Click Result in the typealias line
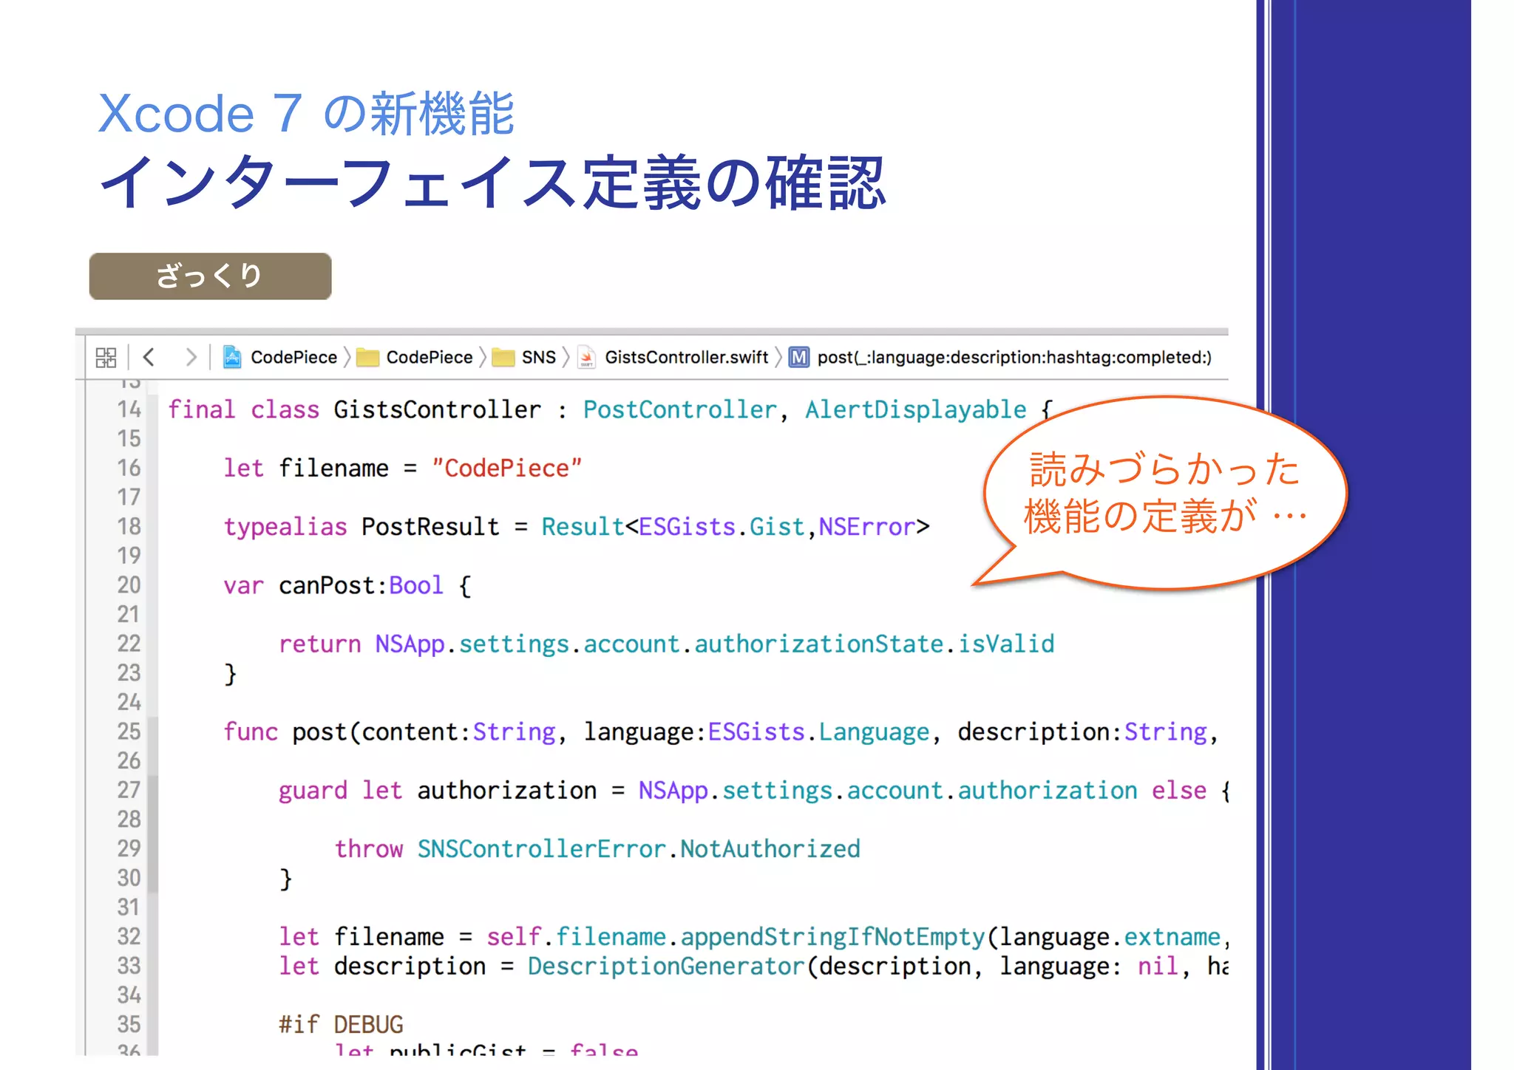The image size is (1514, 1070). click(583, 527)
